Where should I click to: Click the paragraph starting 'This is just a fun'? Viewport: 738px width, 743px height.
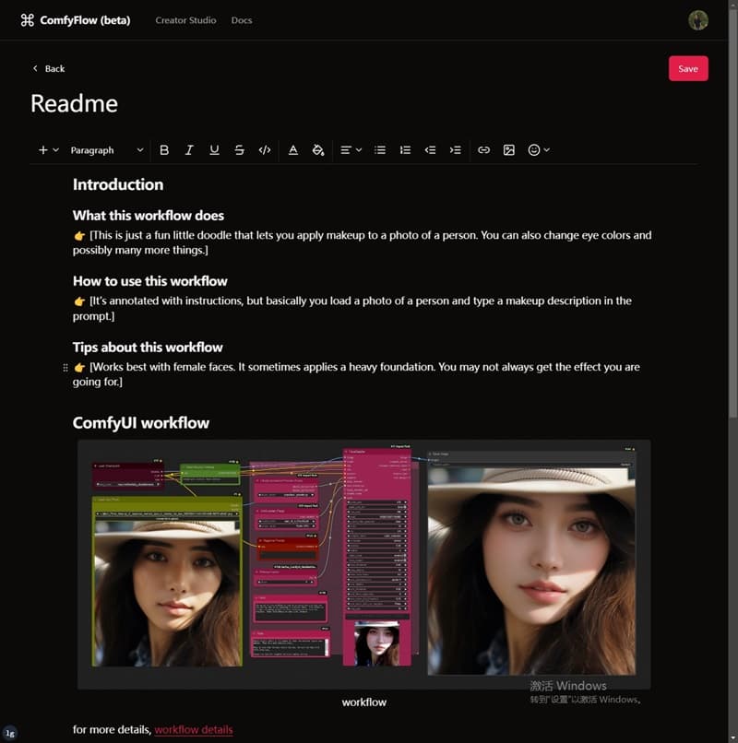362,242
